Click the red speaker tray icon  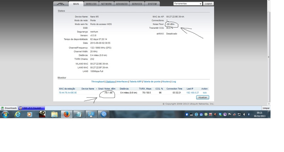coord(215,114)
